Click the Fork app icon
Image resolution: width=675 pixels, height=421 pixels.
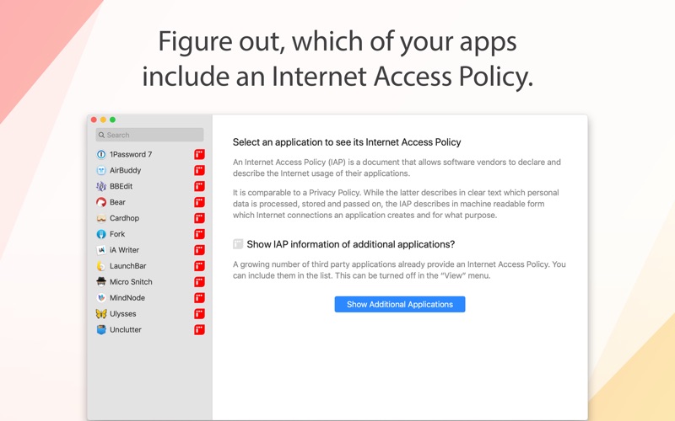point(101,234)
